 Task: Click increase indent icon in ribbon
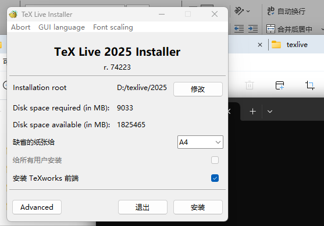click(x=253, y=28)
